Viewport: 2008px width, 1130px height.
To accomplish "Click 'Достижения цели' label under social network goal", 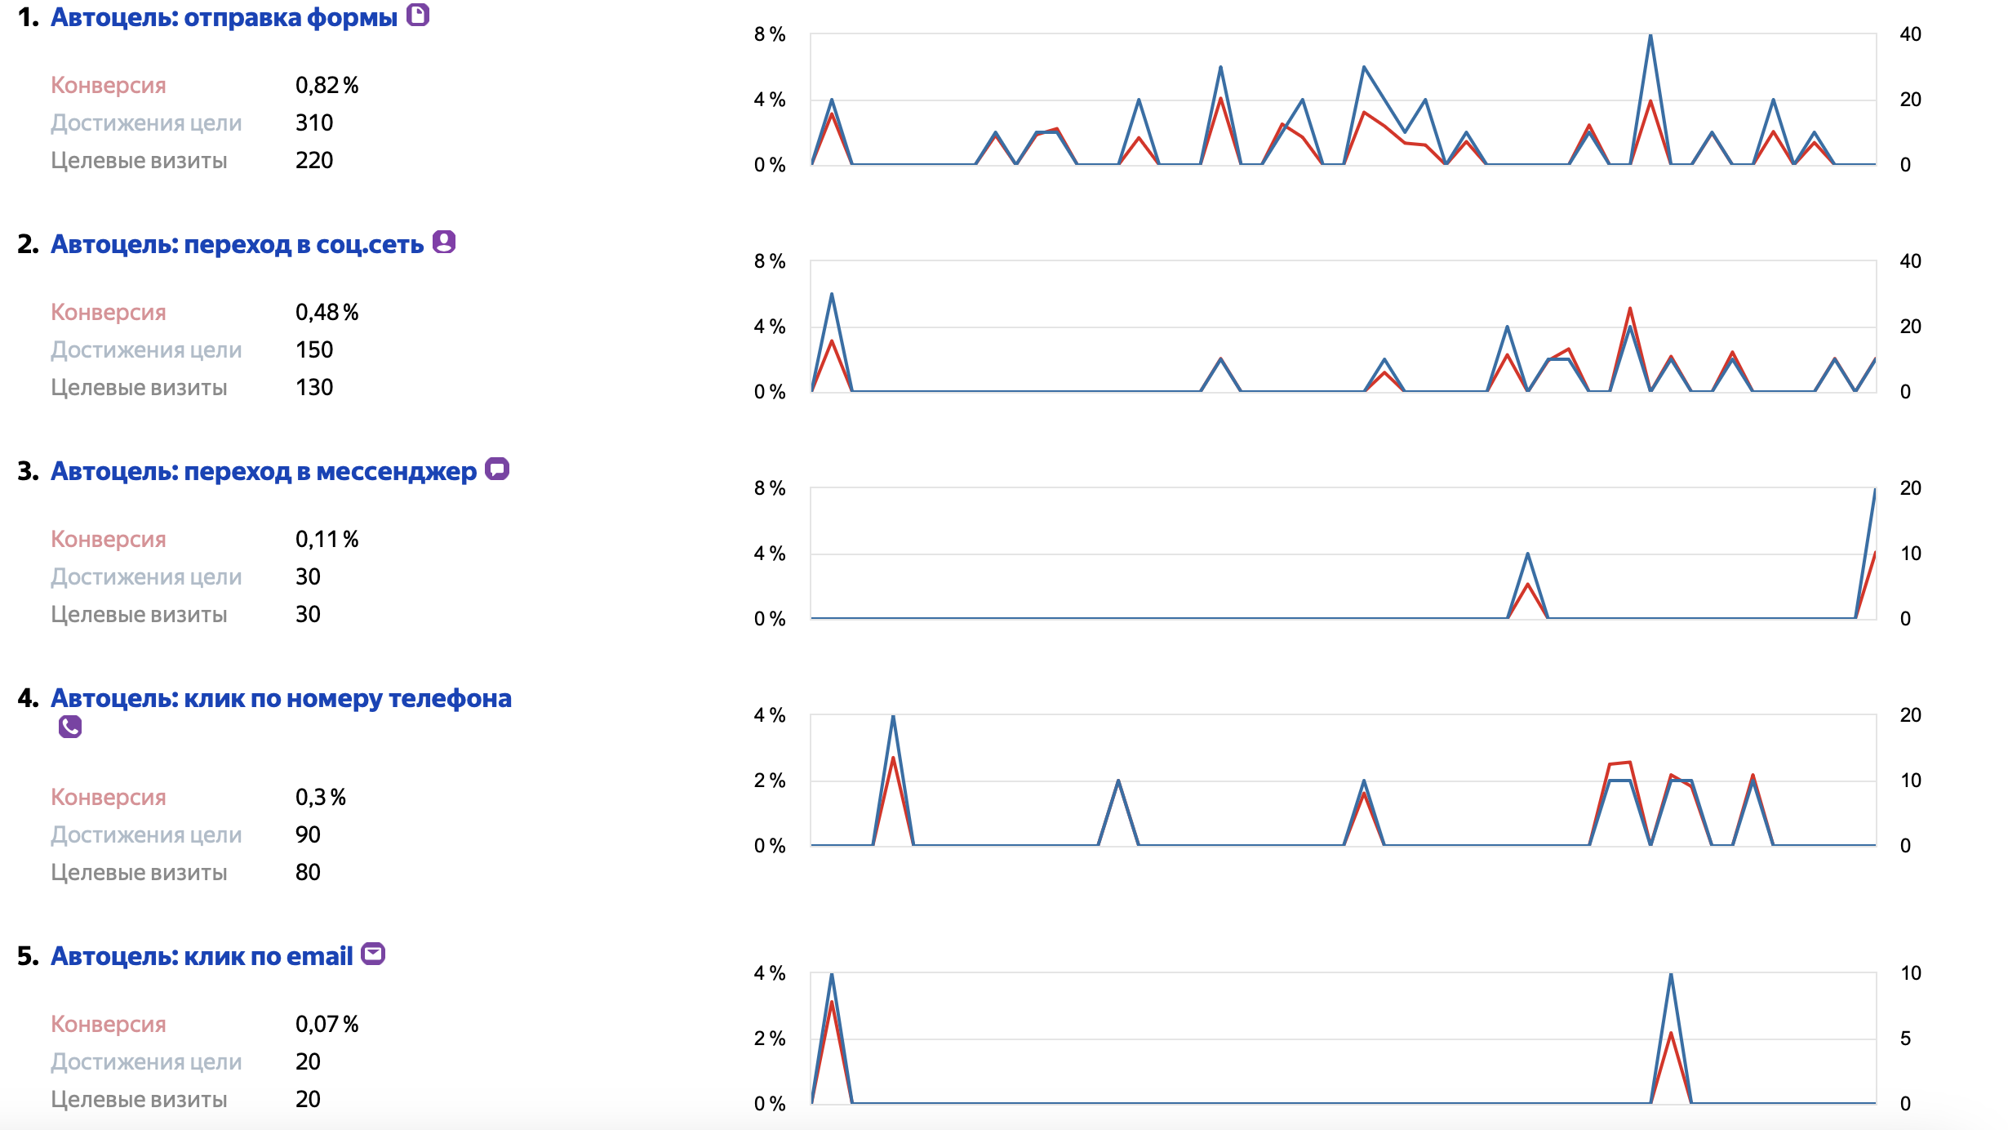I will (x=146, y=350).
